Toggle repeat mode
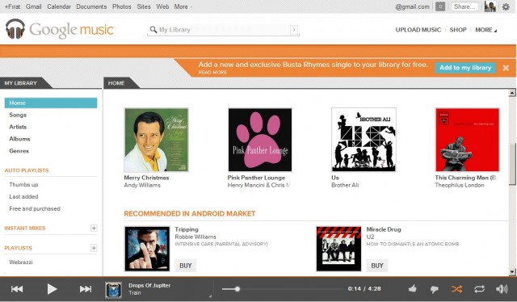Viewport: 517px width, 302px height. click(x=479, y=289)
